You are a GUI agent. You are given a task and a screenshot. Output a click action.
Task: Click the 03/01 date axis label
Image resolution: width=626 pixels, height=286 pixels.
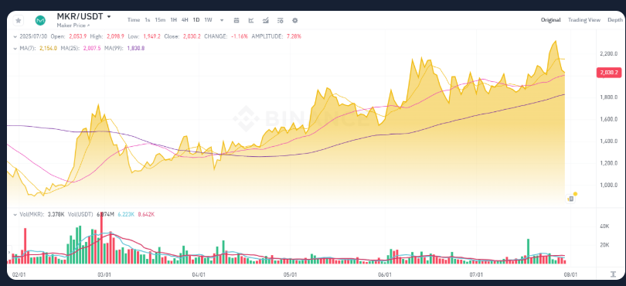pyautogui.click(x=104, y=275)
